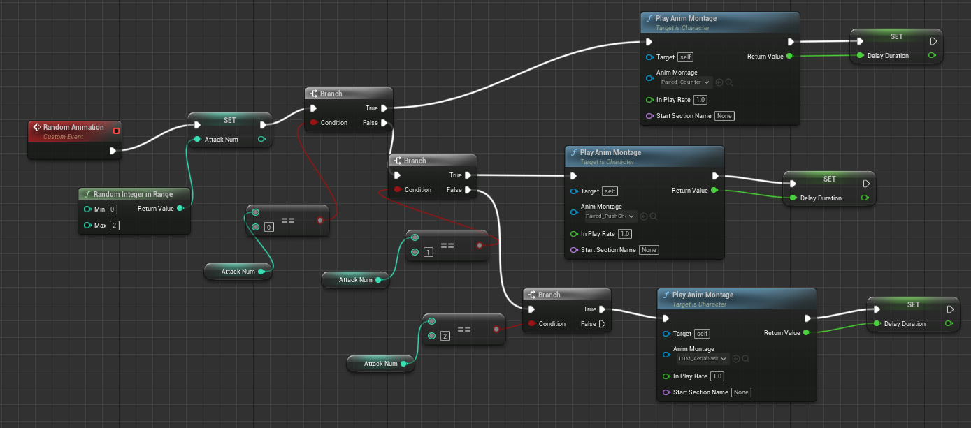Click the use-selected arrow beside Paired_PushShove montage

click(643, 216)
